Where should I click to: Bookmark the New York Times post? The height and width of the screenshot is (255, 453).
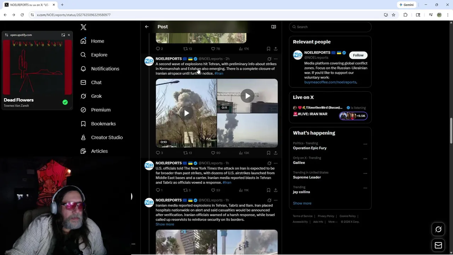(x=269, y=190)
